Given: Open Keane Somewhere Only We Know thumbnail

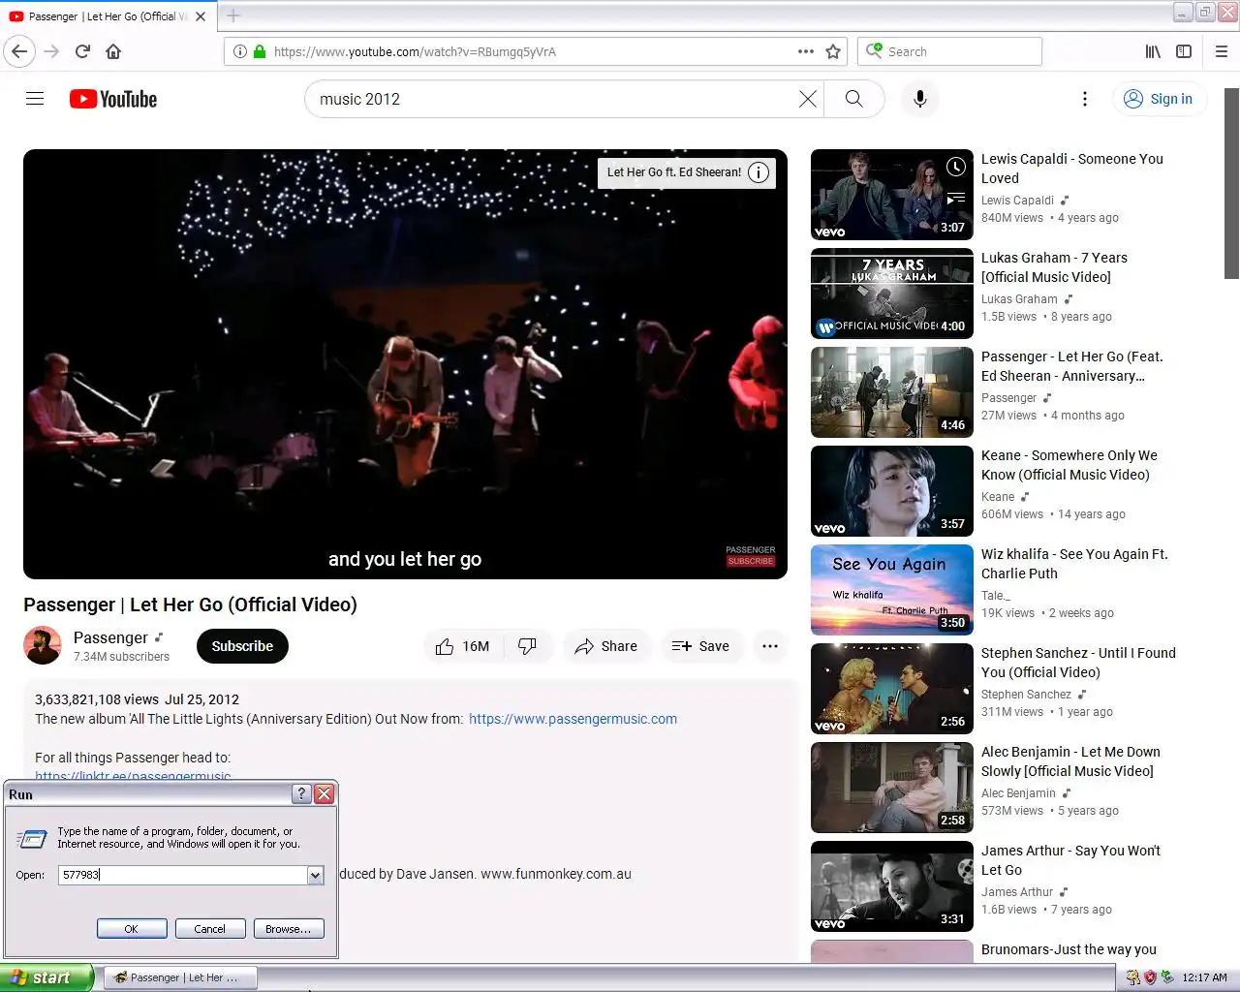Looking at the screenshot, I should [891, 491].
